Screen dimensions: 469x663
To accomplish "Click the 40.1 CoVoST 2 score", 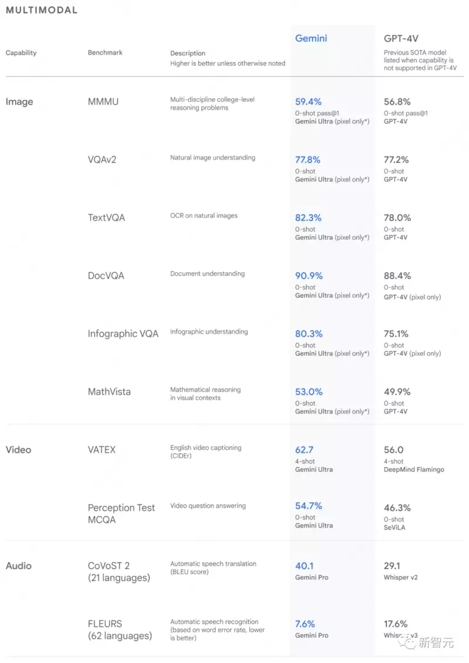I will [x=304, y=565].
